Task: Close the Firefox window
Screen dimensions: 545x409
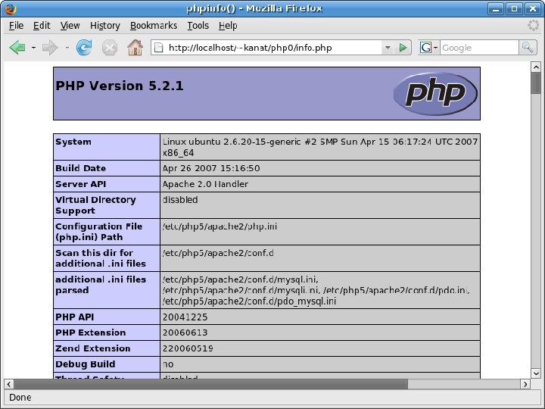Action: point(532,8)
